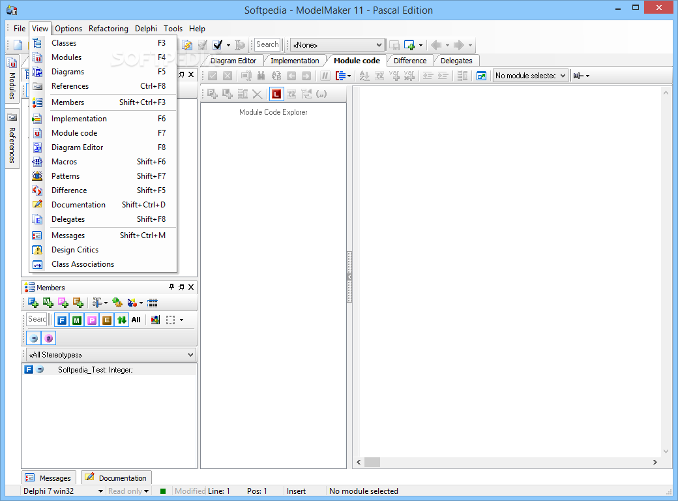Open the References side tab
This screenshot has height=501, width=678.
click(x=12, y=139)
